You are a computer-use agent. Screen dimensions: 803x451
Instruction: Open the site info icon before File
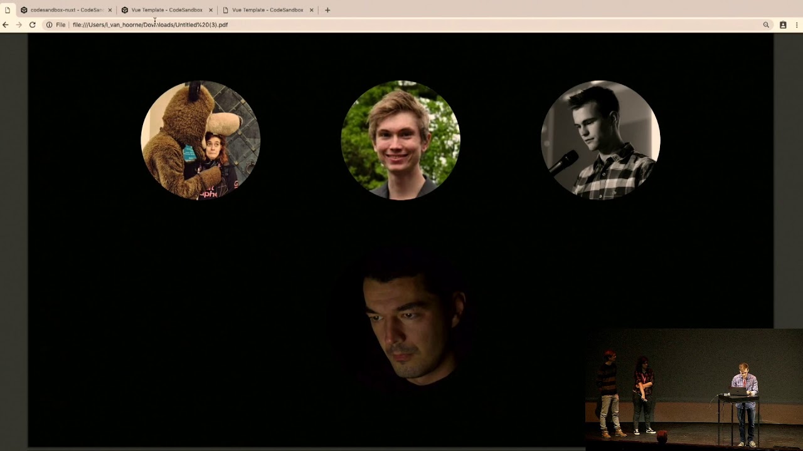coord(49,25)
